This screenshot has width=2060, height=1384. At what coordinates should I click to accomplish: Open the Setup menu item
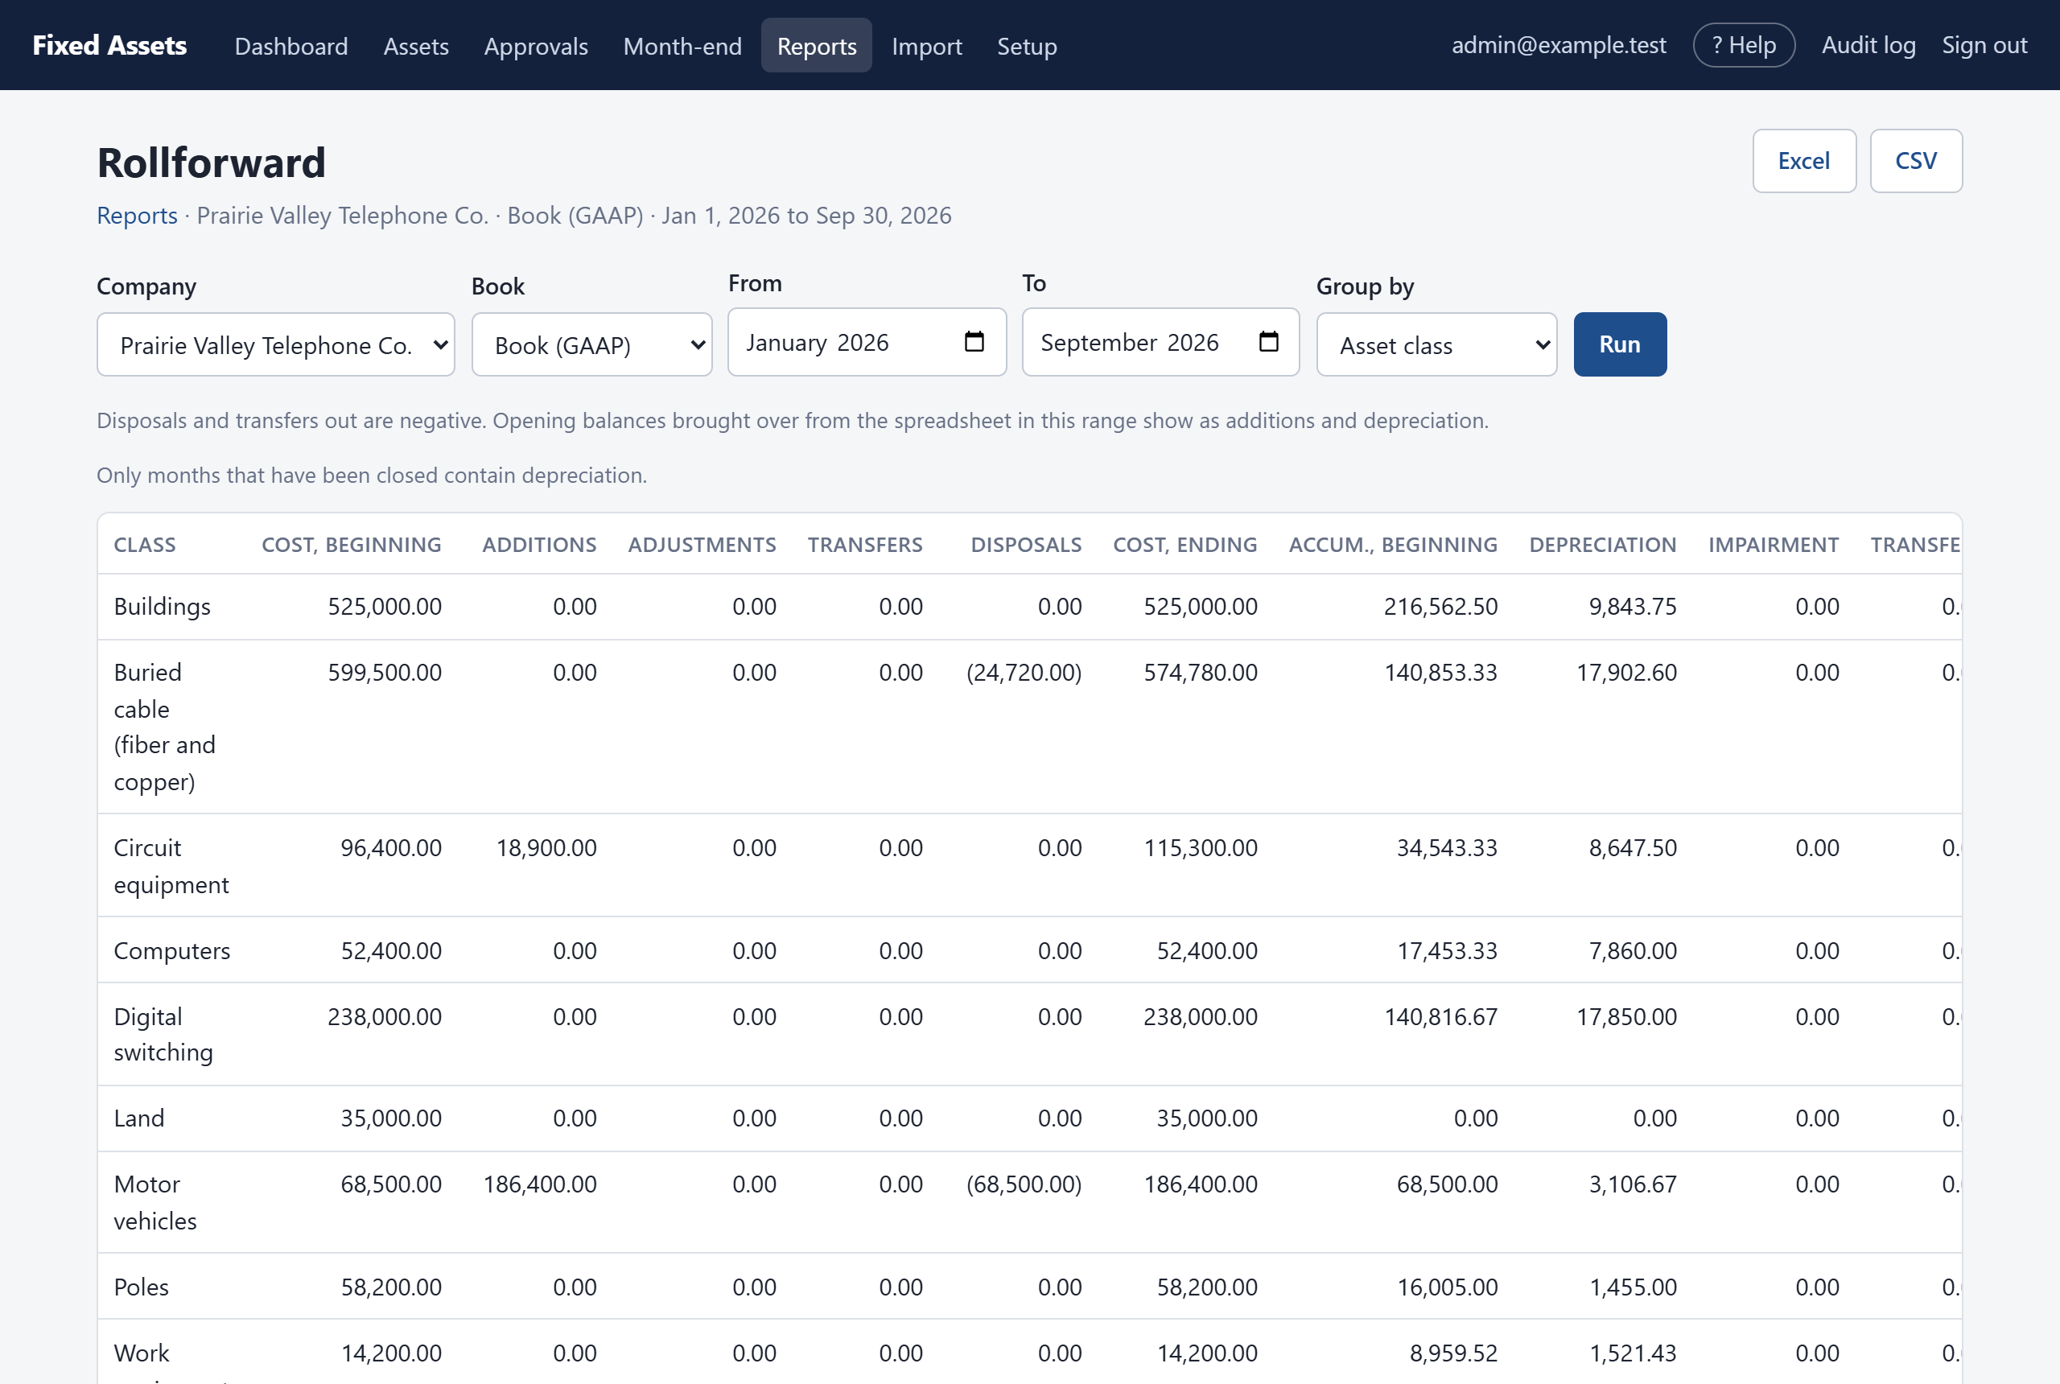(1027, 46)
